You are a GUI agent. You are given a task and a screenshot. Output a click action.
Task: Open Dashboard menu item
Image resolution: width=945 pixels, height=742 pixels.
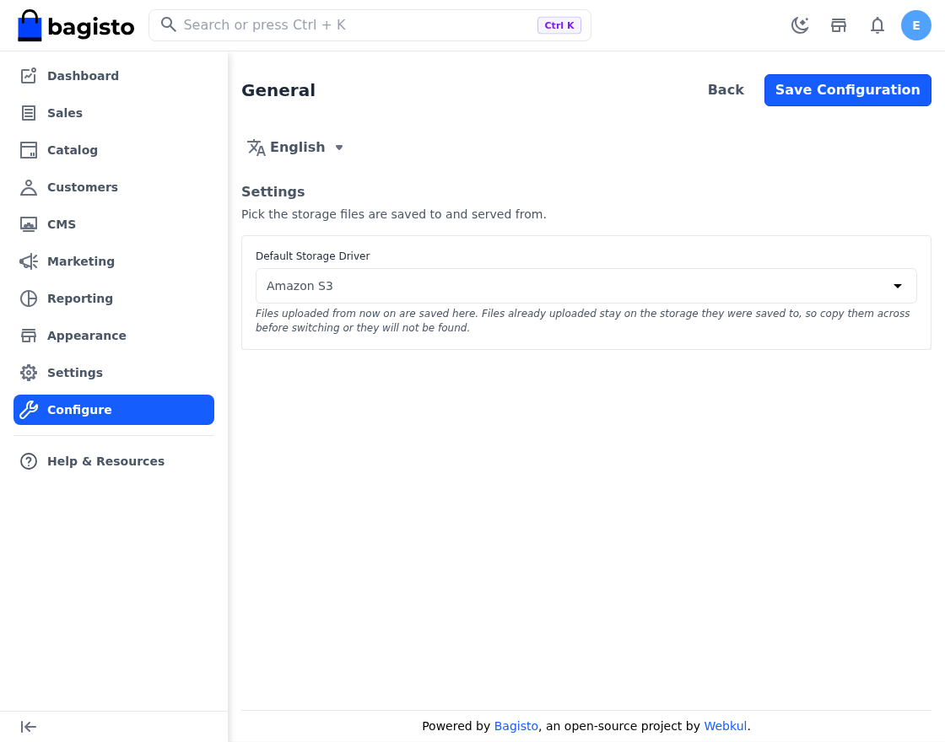114,76
